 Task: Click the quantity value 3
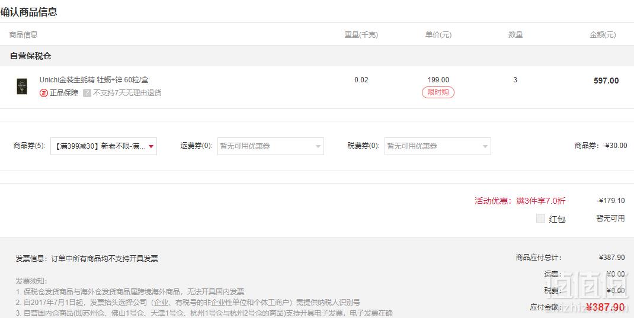point(515,80)
